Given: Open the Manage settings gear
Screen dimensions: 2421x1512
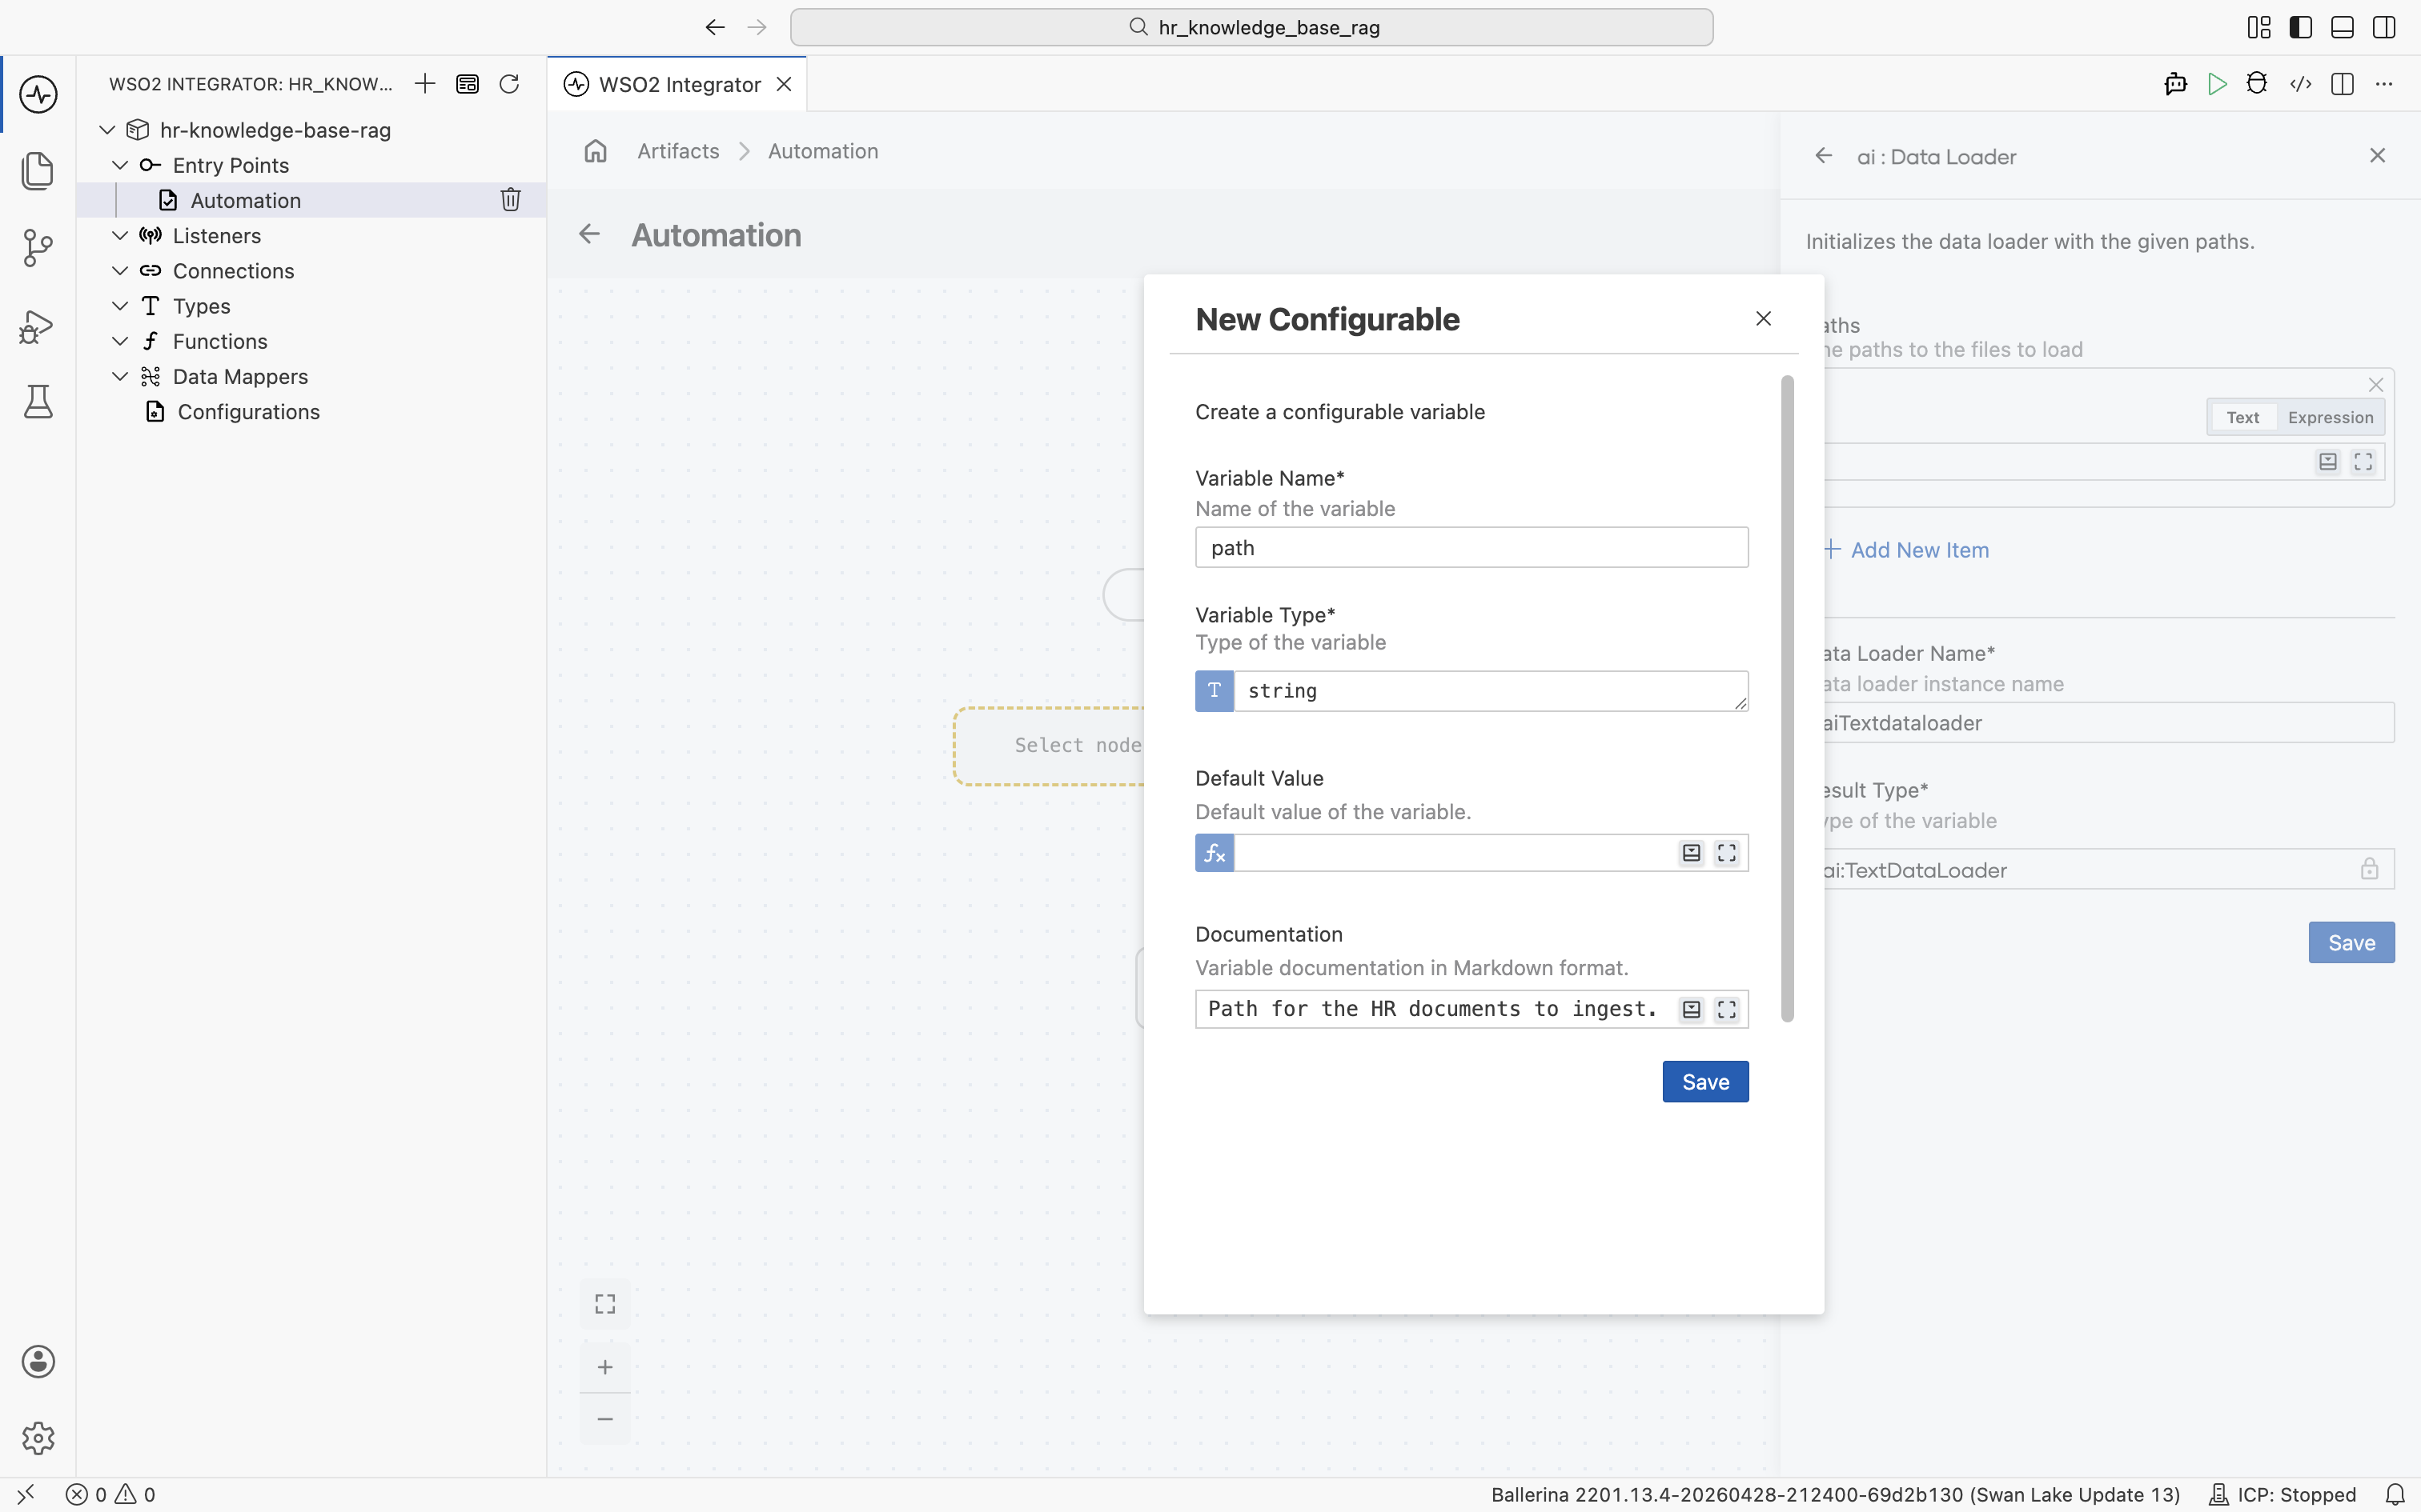Looking at the screenshot, I should tap(38, 1438).
